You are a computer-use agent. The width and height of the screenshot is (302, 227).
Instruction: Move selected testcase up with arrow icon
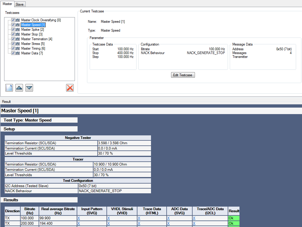(19, 87)
